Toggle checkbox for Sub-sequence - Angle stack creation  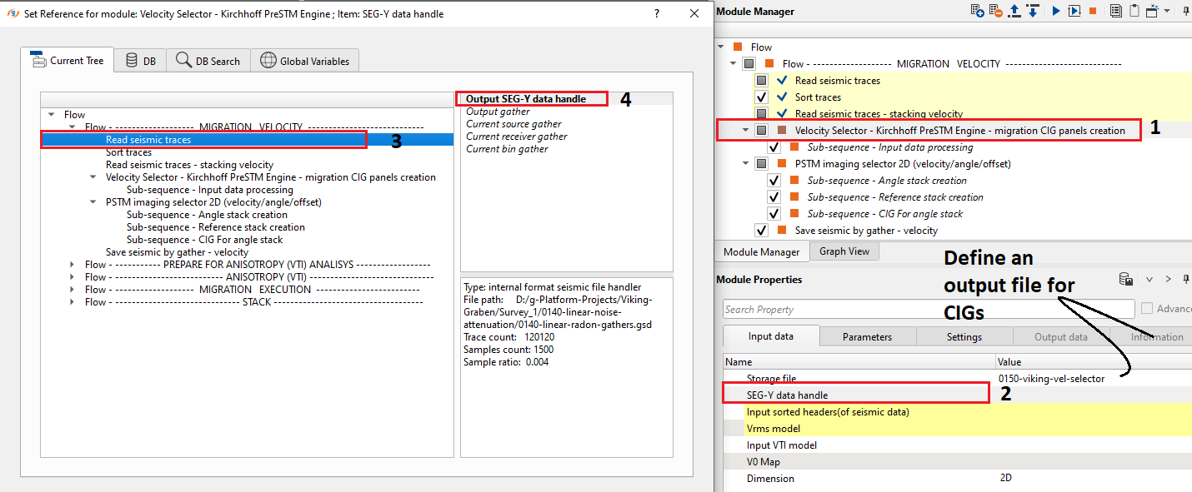(x=774, y=181)
